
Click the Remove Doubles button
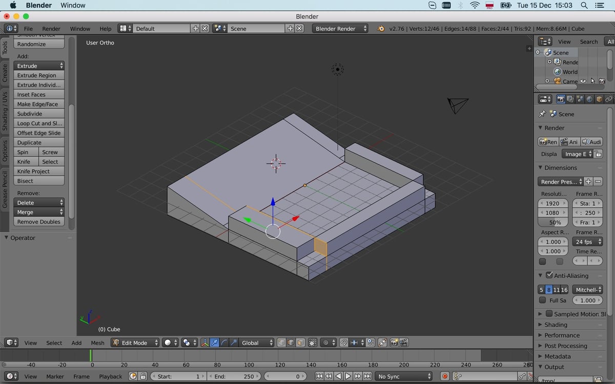coord(39,222)
